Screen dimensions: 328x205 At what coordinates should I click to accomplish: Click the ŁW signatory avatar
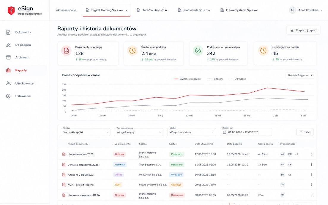[x=283, y=175]
